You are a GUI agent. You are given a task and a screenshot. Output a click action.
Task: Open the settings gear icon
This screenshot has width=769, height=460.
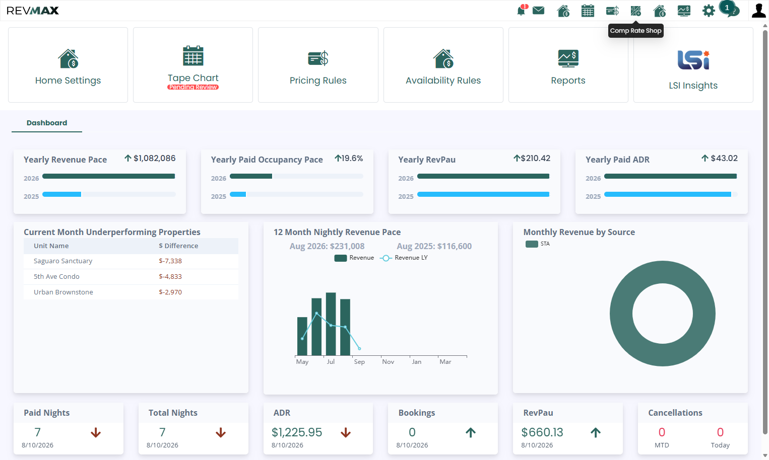[x=709, y=11]
